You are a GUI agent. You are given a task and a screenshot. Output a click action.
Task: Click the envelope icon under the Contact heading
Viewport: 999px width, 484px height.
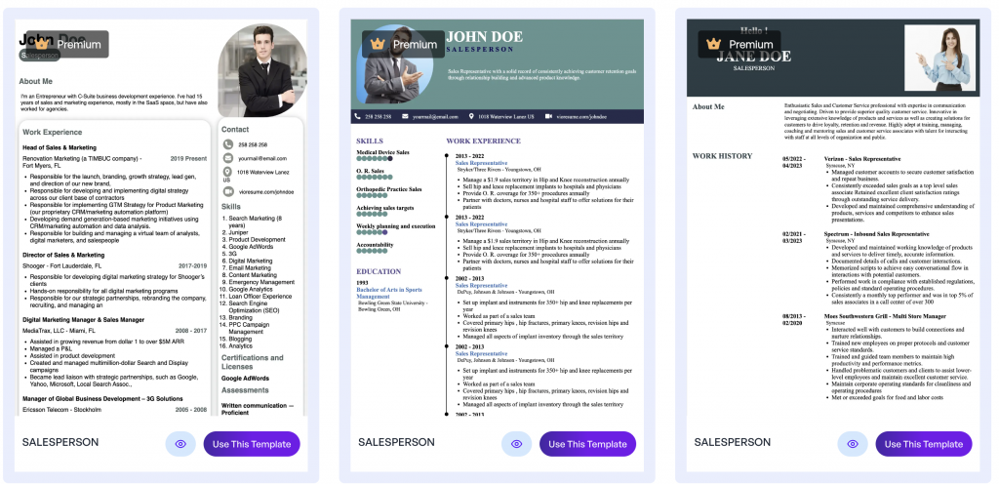[x=228, y=159]
